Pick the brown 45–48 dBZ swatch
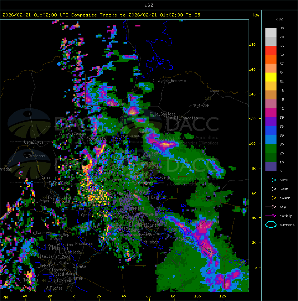298x301 pixels. 271,95
